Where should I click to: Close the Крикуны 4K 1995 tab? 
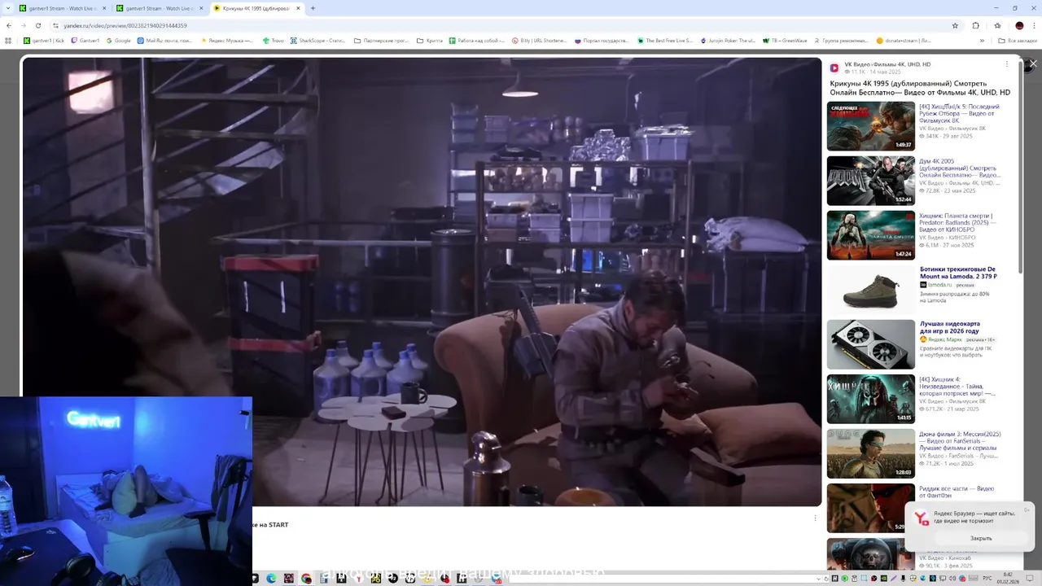tap(298, 8)
